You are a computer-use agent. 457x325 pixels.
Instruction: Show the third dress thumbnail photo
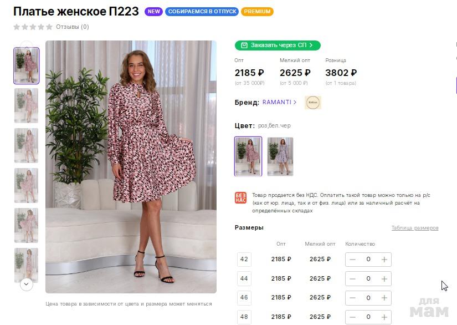point(26,145)
